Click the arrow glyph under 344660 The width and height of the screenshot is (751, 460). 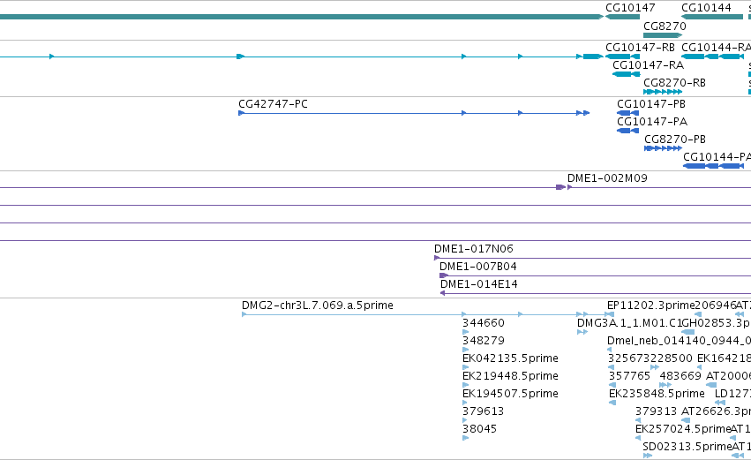coord(465,332)
